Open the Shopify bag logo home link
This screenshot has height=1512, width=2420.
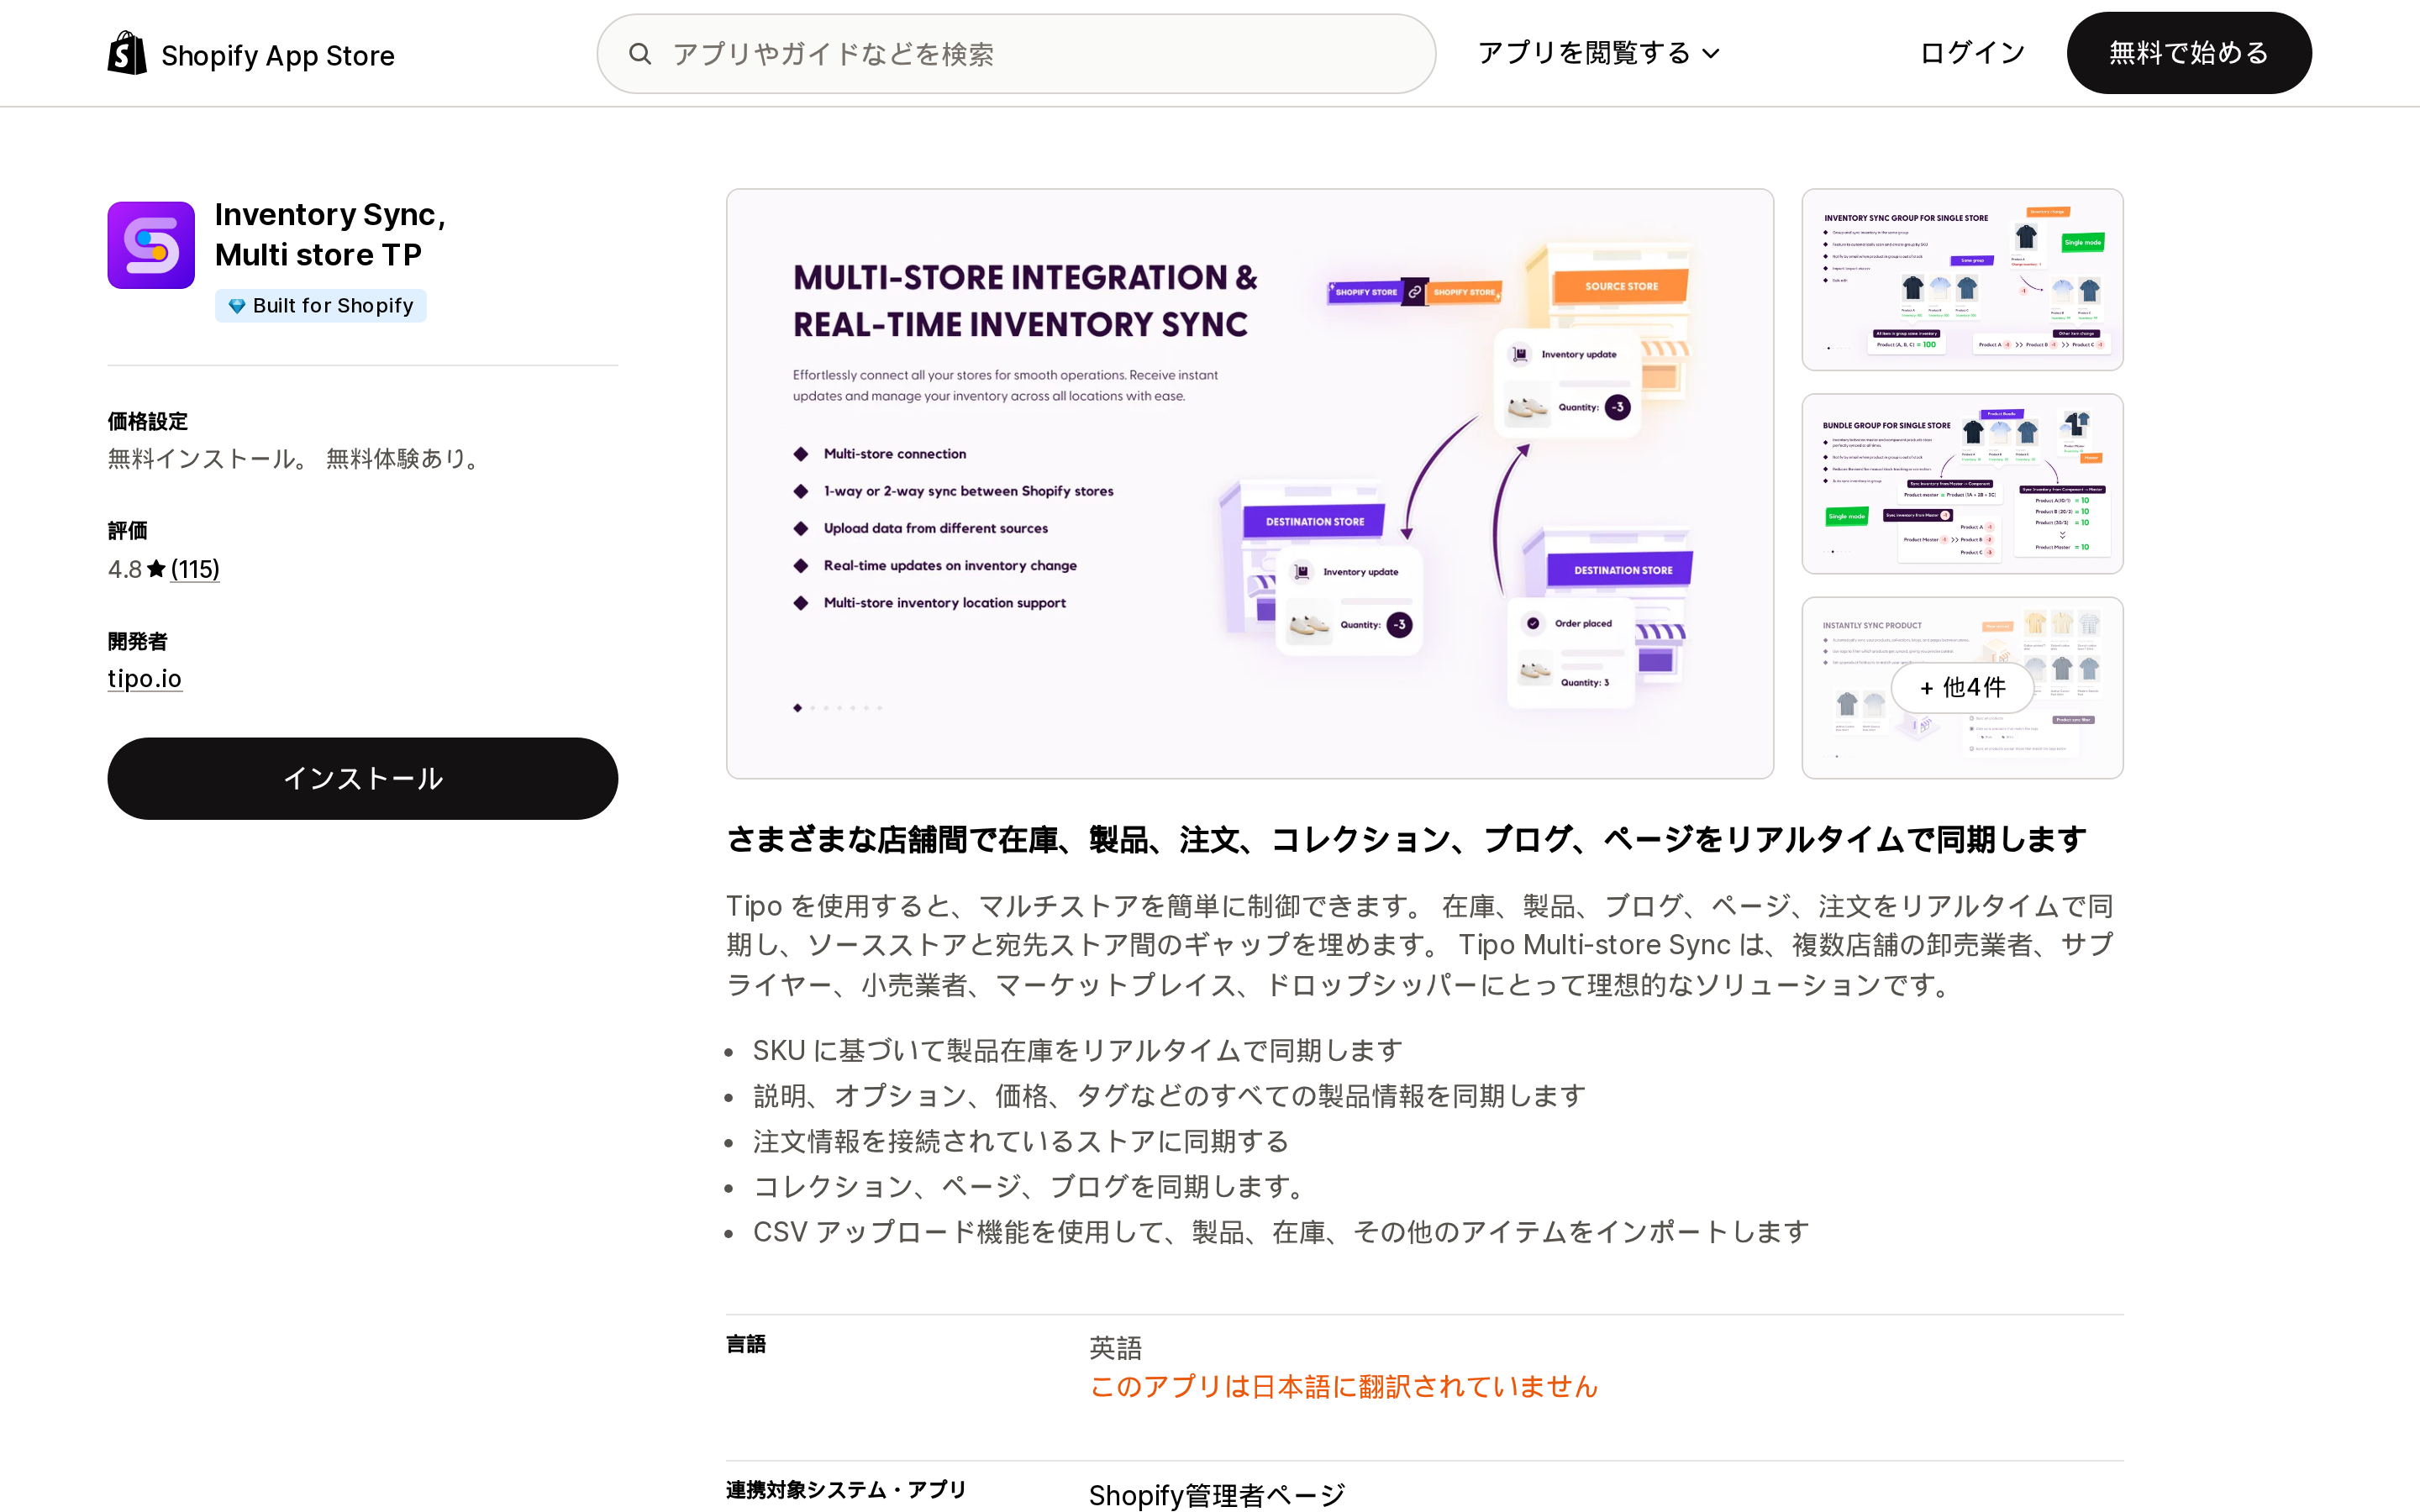(x=127, y=53)
